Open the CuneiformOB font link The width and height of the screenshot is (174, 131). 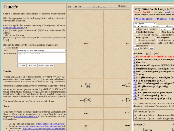44,129
